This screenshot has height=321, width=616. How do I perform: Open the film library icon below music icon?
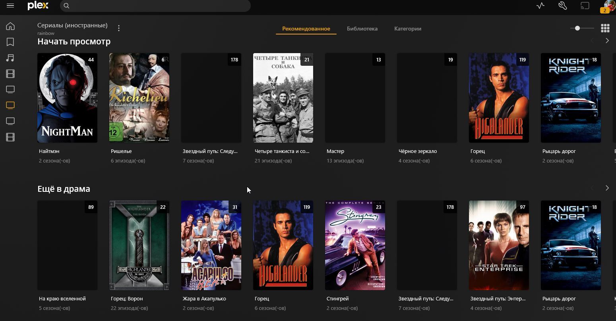tap(10, 74)
